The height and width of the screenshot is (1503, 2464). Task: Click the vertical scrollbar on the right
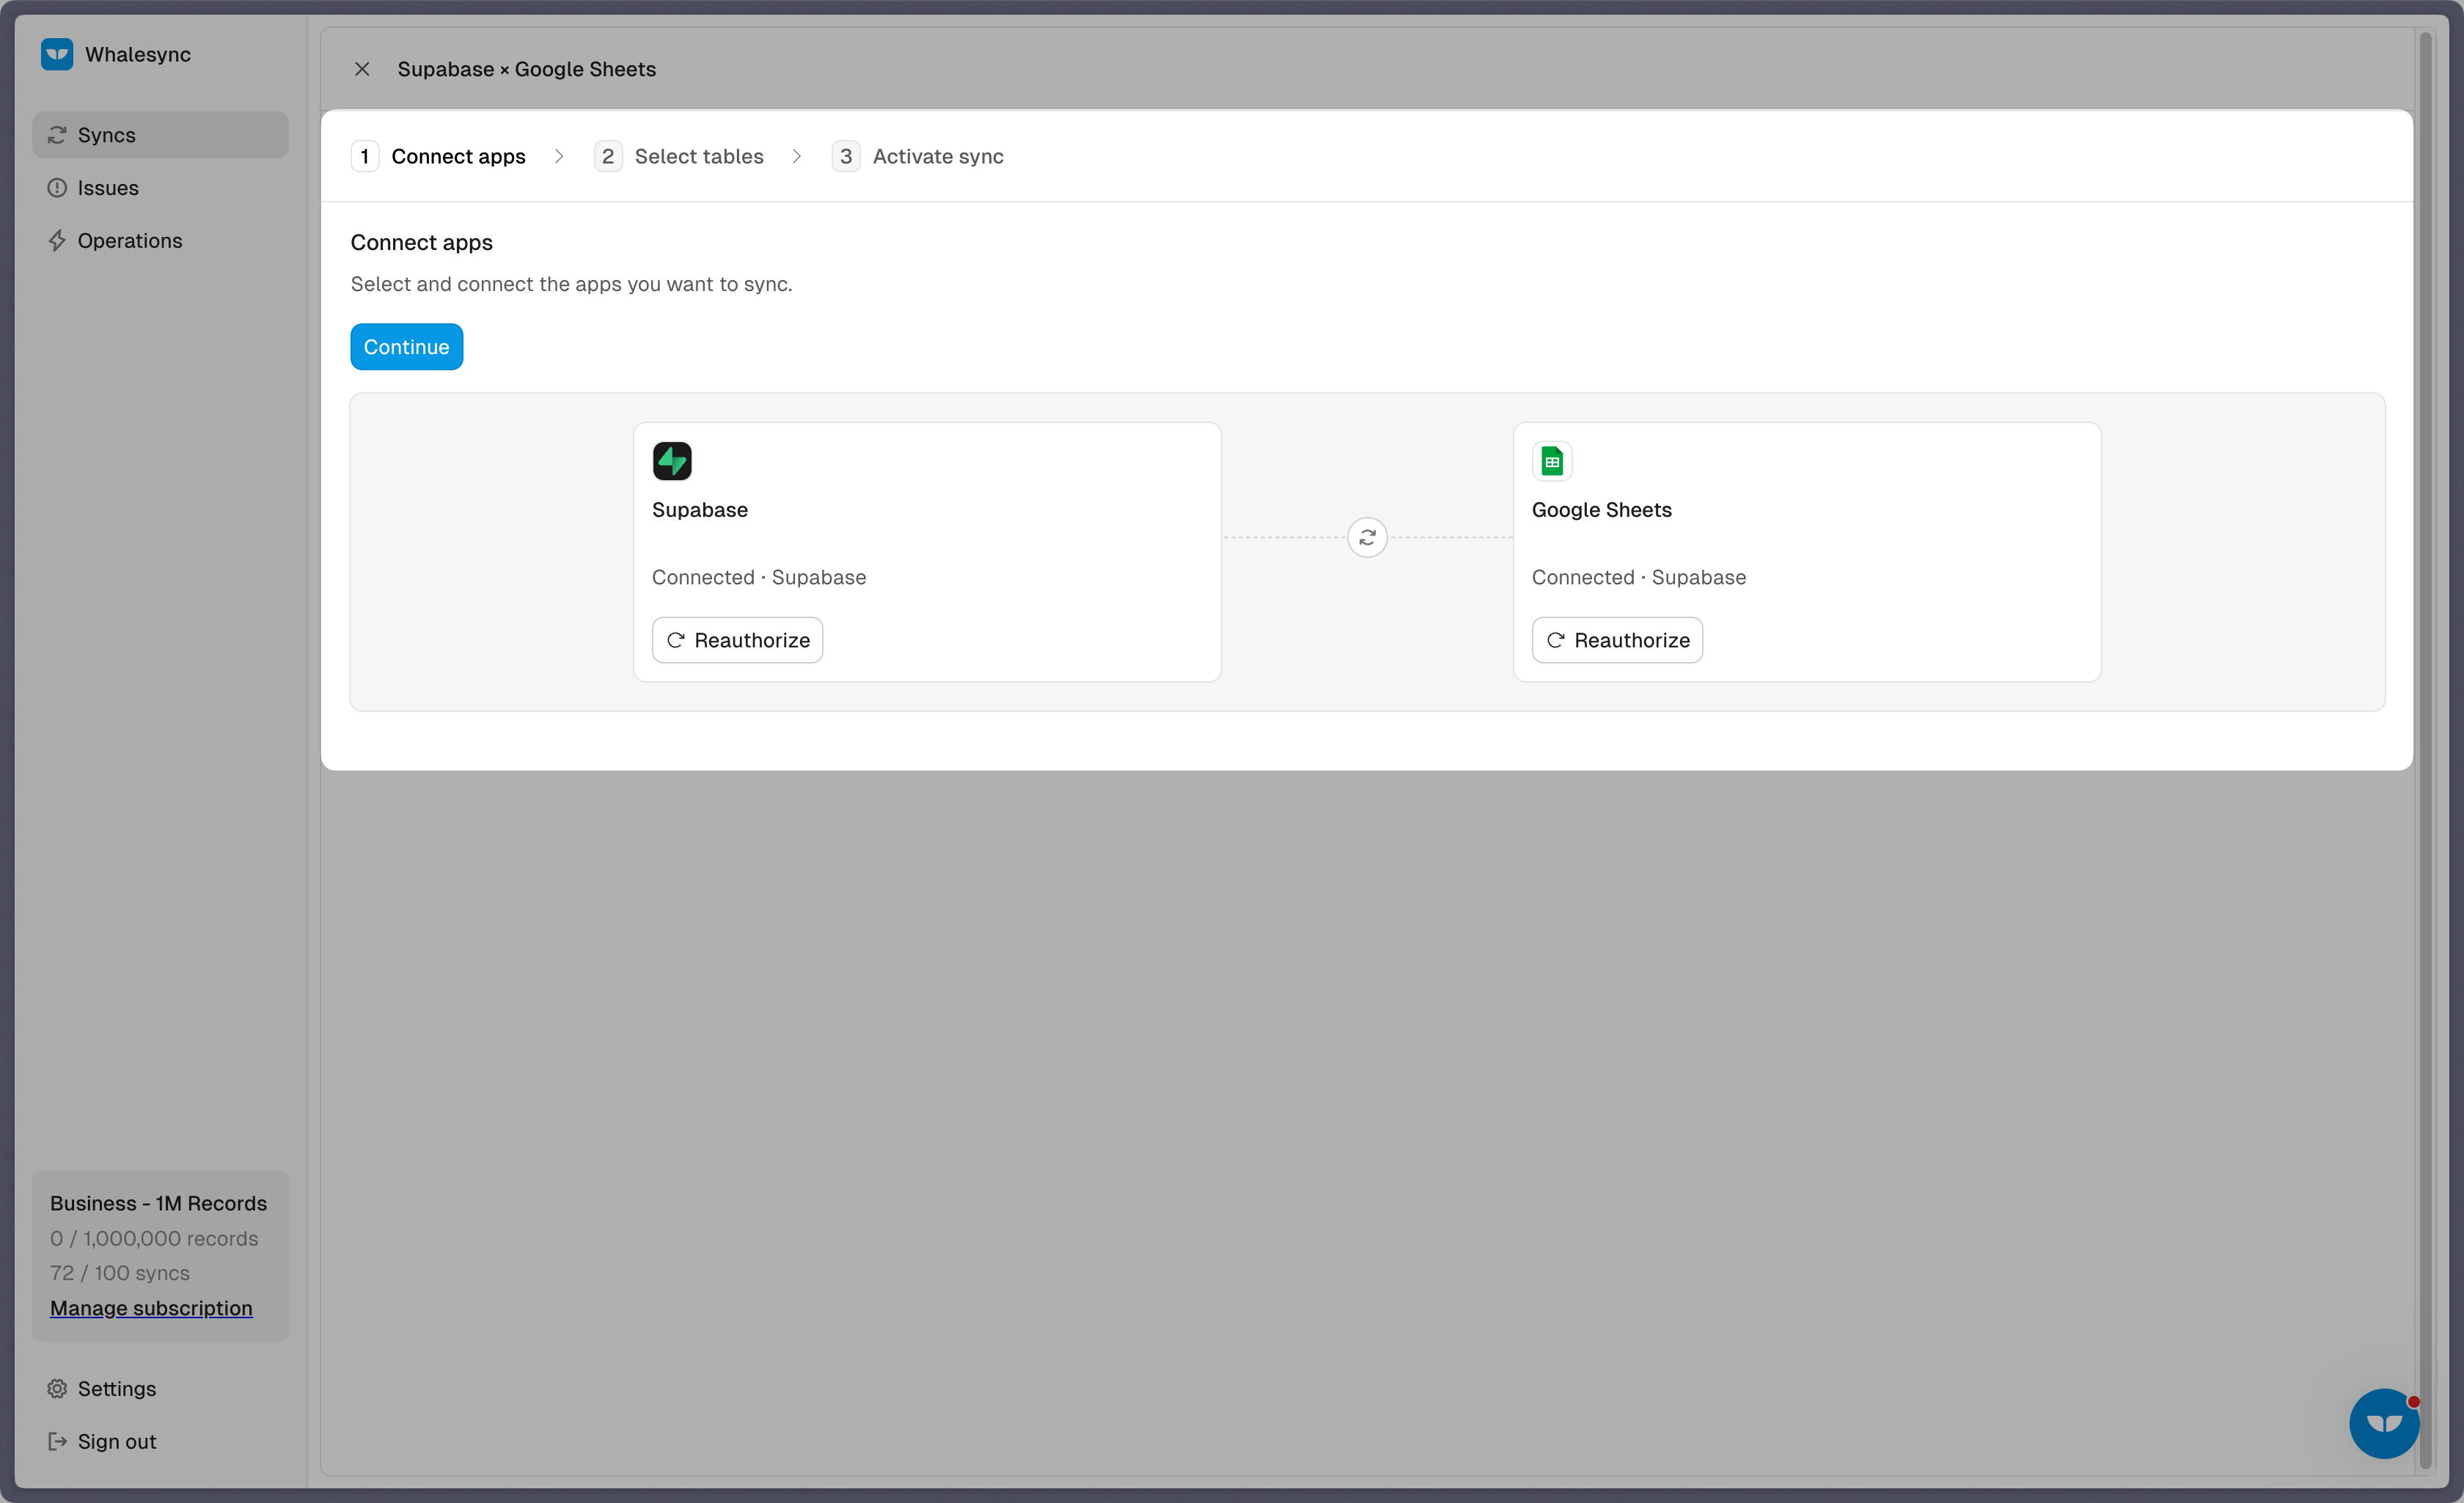2425,750
